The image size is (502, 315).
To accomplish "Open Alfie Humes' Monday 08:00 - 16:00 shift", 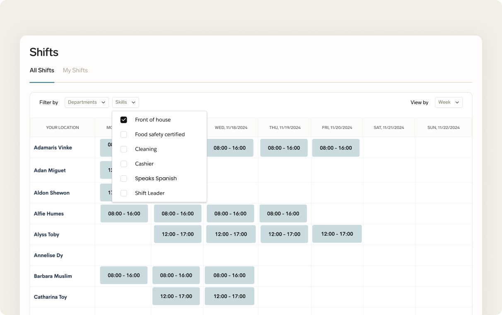I will coord(124,214).
